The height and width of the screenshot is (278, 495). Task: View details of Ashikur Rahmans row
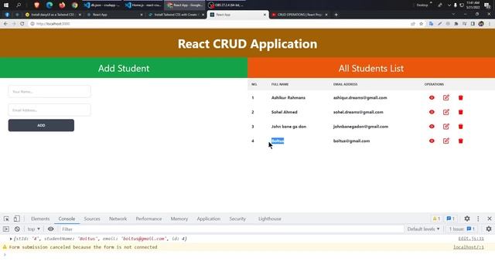click(432, 98)
